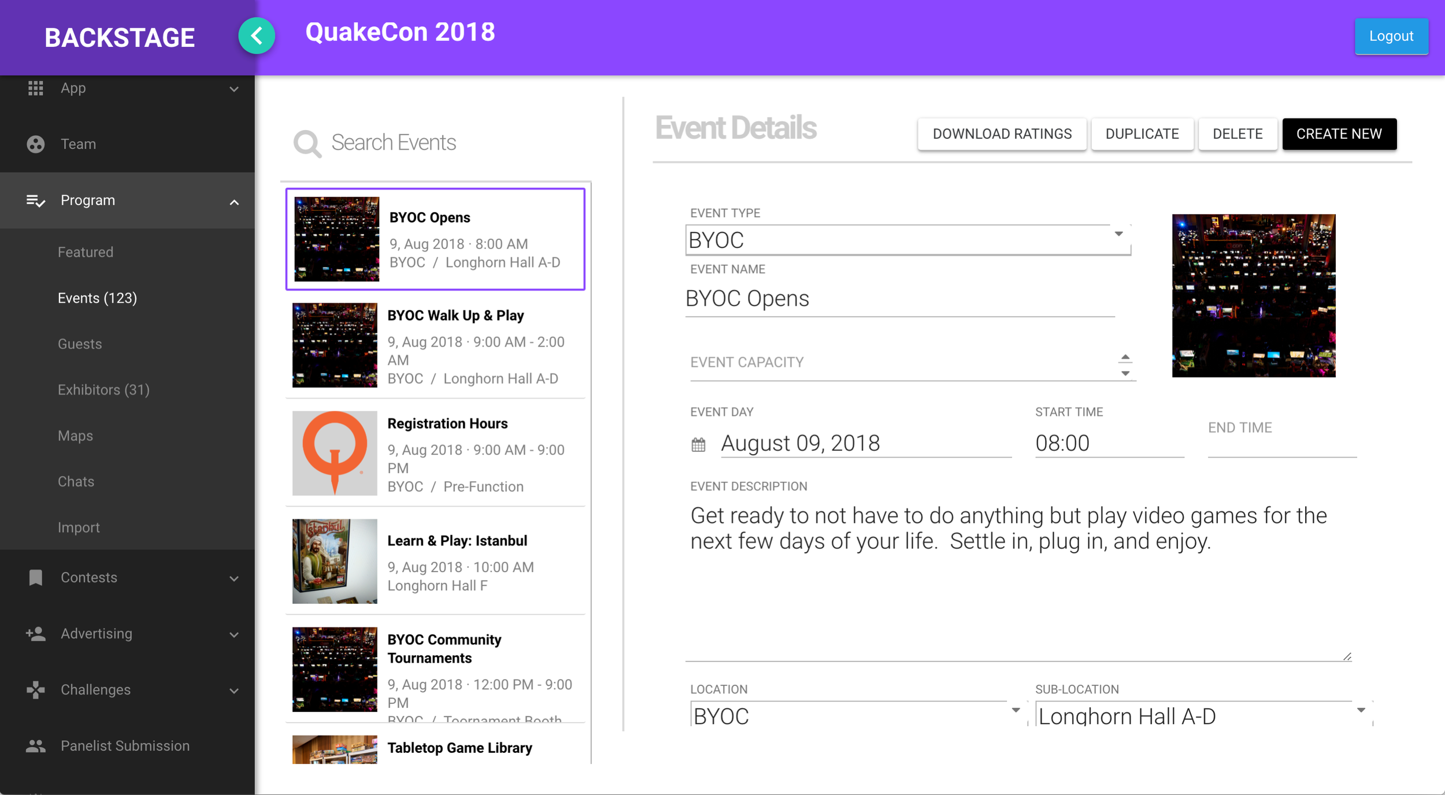Viewport: 1445px width, 795px height.
Task: Click the Download Ratings button
Action: pyautogui.click(x=1002, y=134)
